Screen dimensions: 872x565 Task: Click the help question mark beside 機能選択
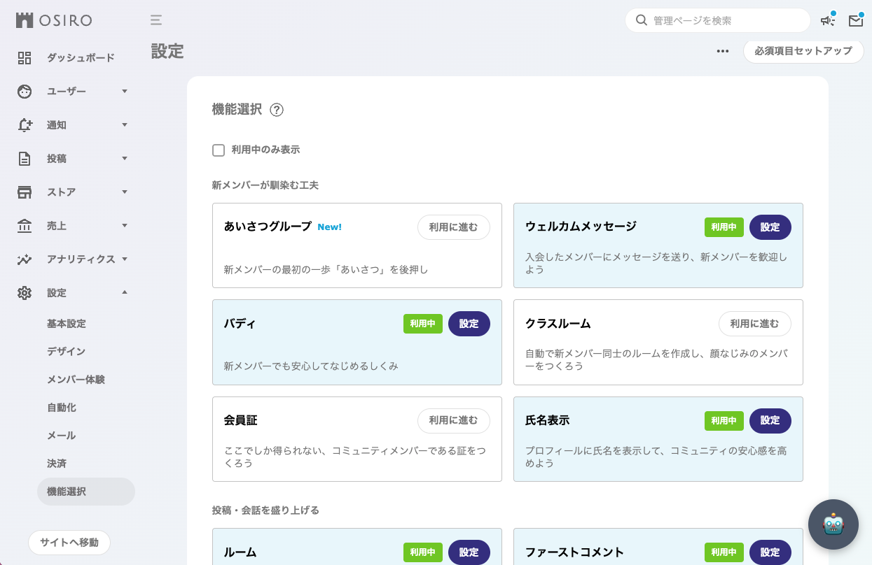tap(277, 110)
